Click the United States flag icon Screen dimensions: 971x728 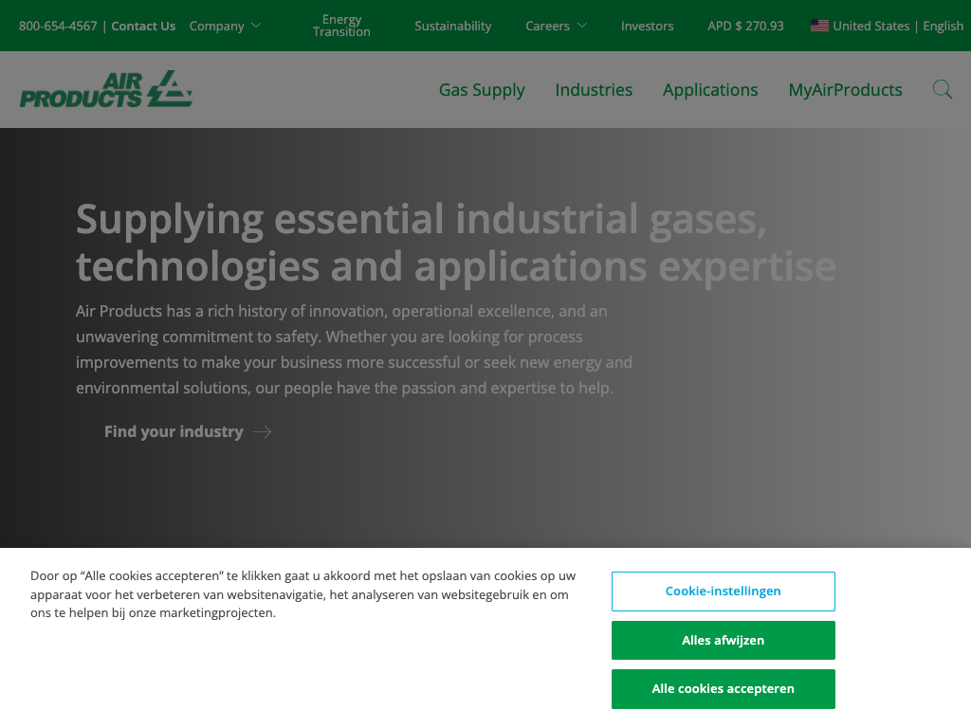coord(819,26)
